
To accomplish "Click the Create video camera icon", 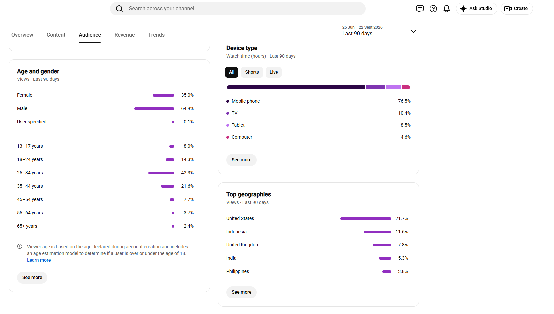I will tap(508, 9).
